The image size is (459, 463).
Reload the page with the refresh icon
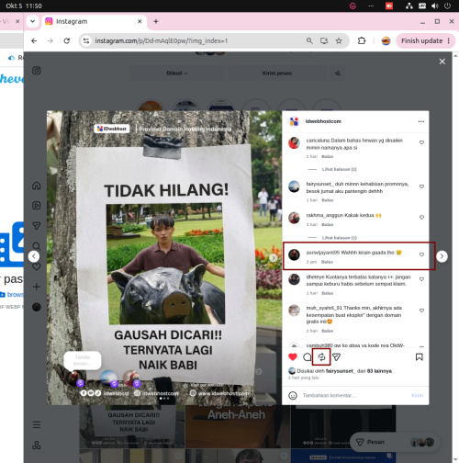(x=66, y=40)
